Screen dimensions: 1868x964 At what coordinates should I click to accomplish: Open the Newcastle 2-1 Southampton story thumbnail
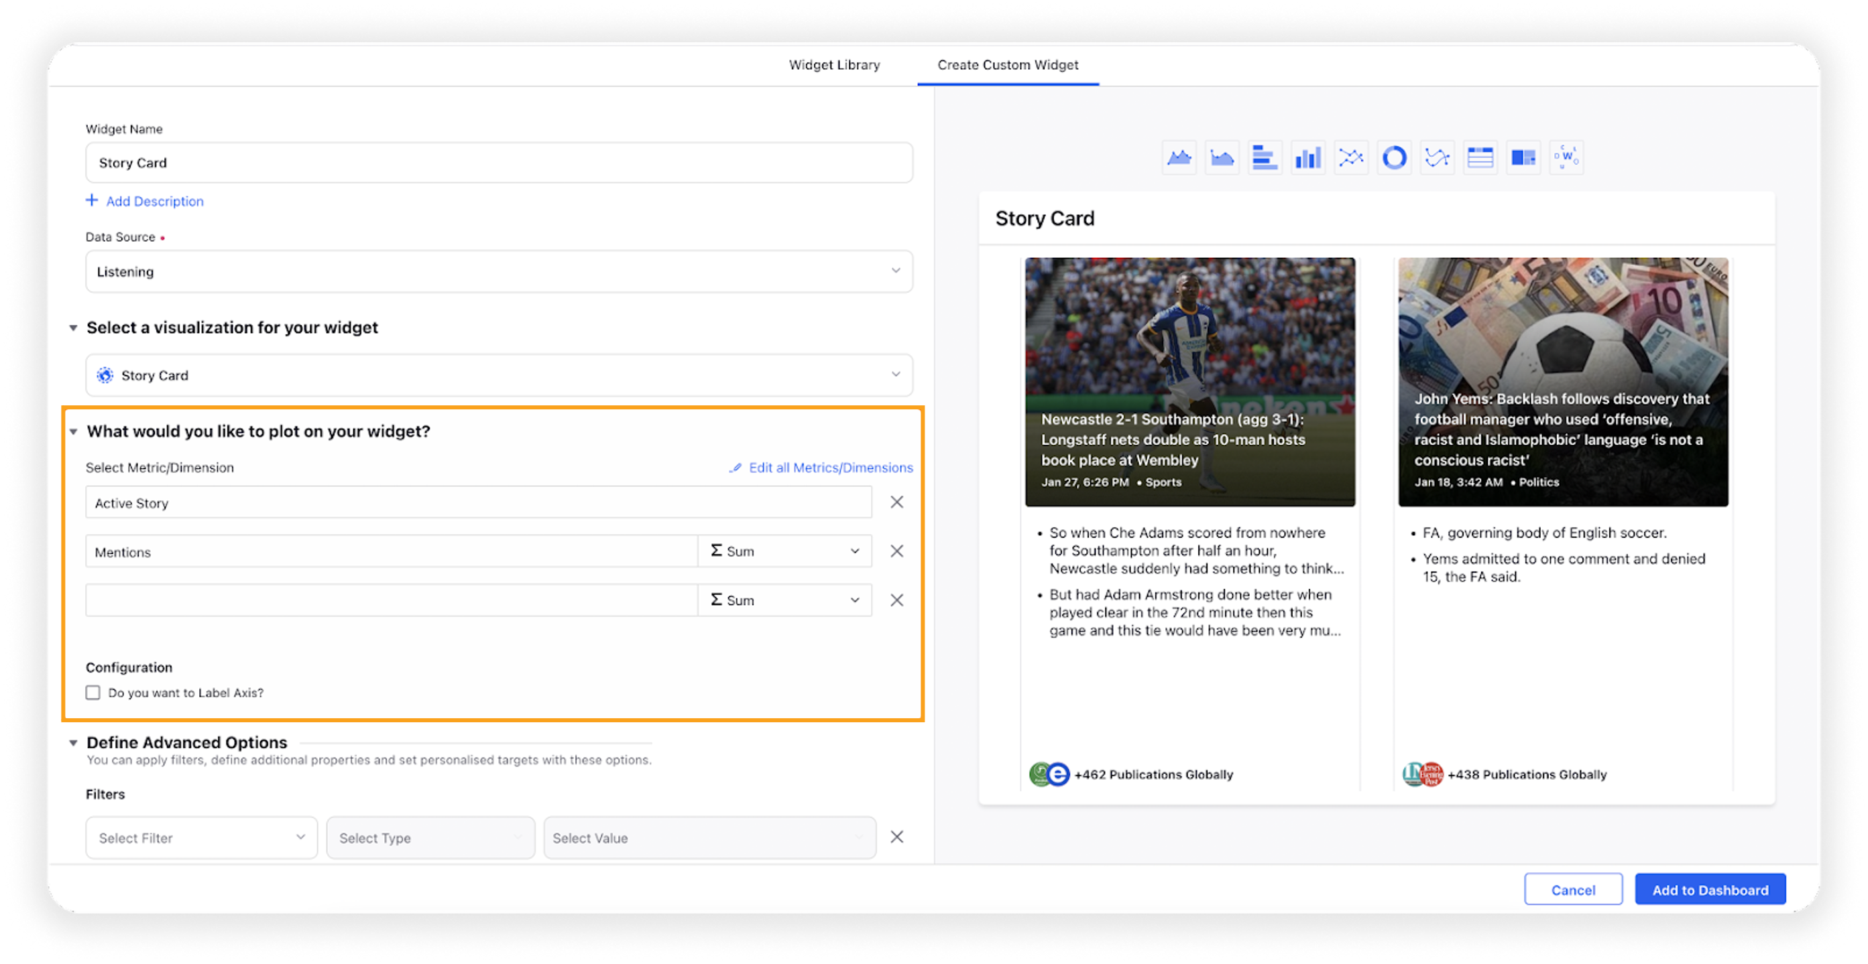tap(1190, 382)
